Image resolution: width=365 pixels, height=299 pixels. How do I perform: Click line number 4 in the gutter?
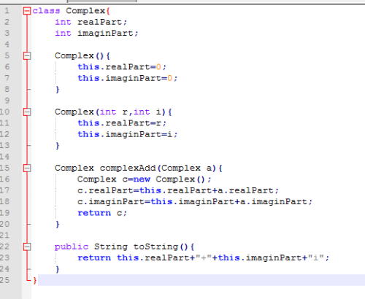point(7,44)
